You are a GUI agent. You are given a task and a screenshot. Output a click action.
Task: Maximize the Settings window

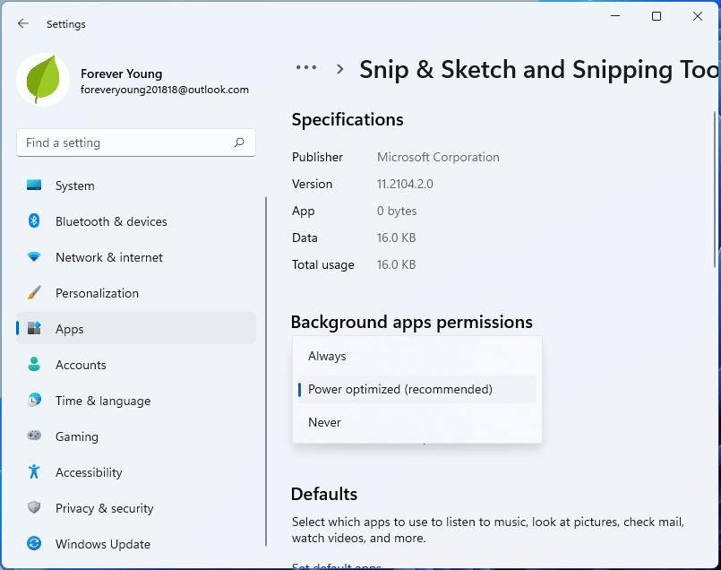point(657,16)
